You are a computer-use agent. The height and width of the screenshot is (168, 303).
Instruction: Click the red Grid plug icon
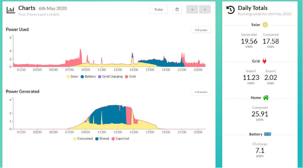point(264,61)
